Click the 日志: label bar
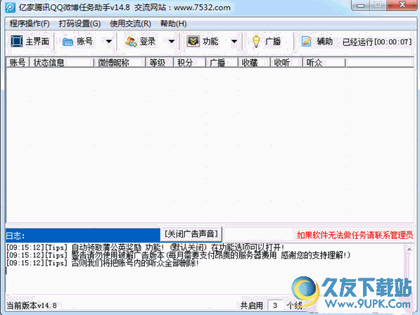 83,236
